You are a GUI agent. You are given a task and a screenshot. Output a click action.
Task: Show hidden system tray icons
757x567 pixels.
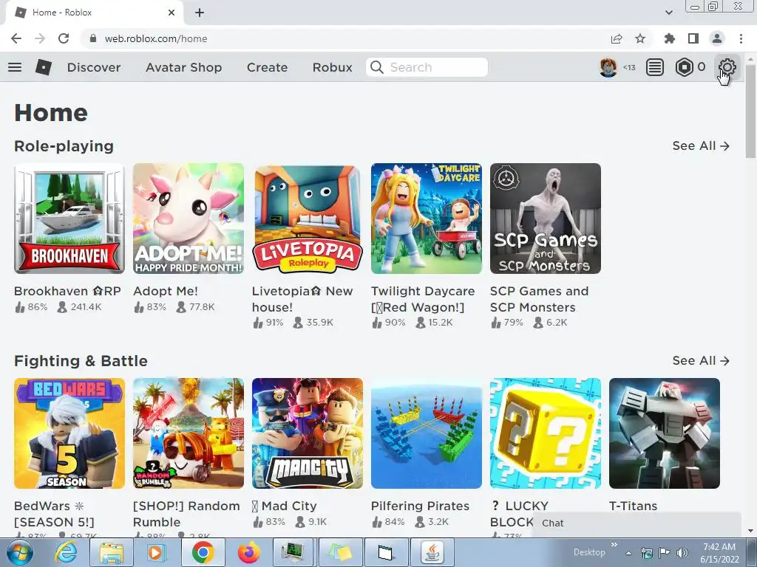point(628,553)
